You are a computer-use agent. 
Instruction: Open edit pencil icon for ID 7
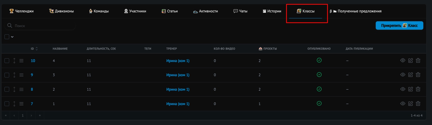tap(410, 104)
